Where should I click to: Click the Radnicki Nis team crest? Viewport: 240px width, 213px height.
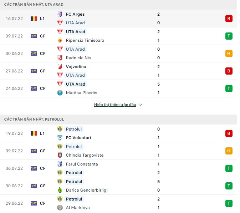[x=60, y=58]
